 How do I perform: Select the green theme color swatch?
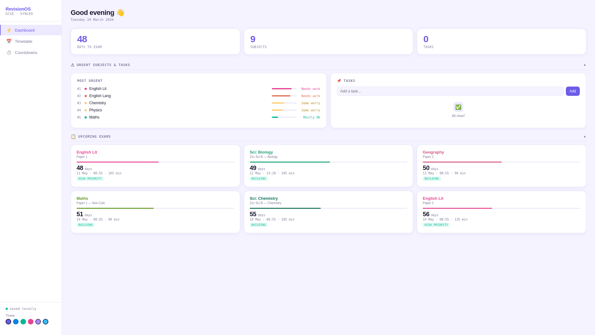pos(23,322)
